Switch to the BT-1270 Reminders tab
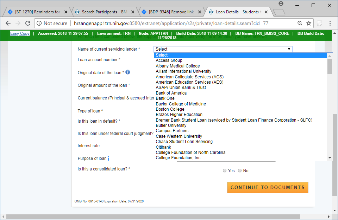 point(37,12)
